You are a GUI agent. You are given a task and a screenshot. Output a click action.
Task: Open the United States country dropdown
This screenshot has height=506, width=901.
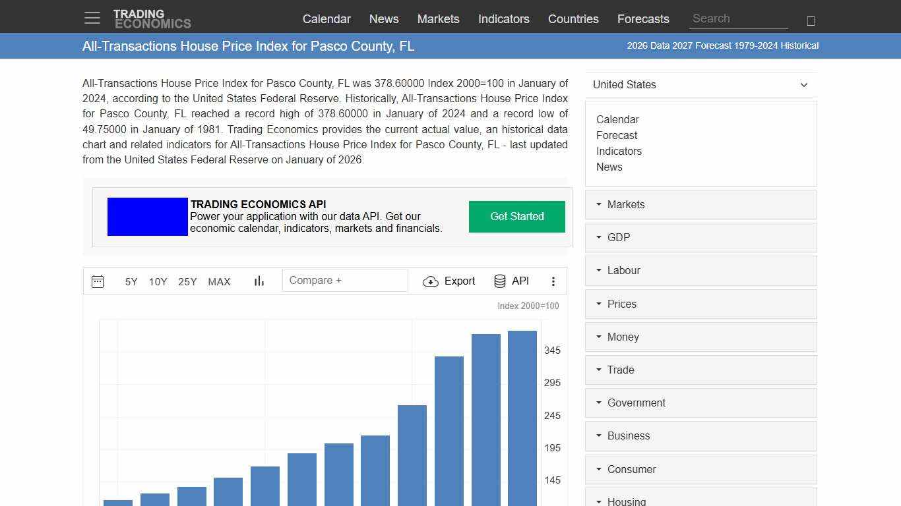point(700,84)
